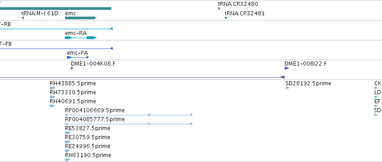Click the RP004085777.5prime spliced alignment line
382x162 pixels.
tap(129, 124)
